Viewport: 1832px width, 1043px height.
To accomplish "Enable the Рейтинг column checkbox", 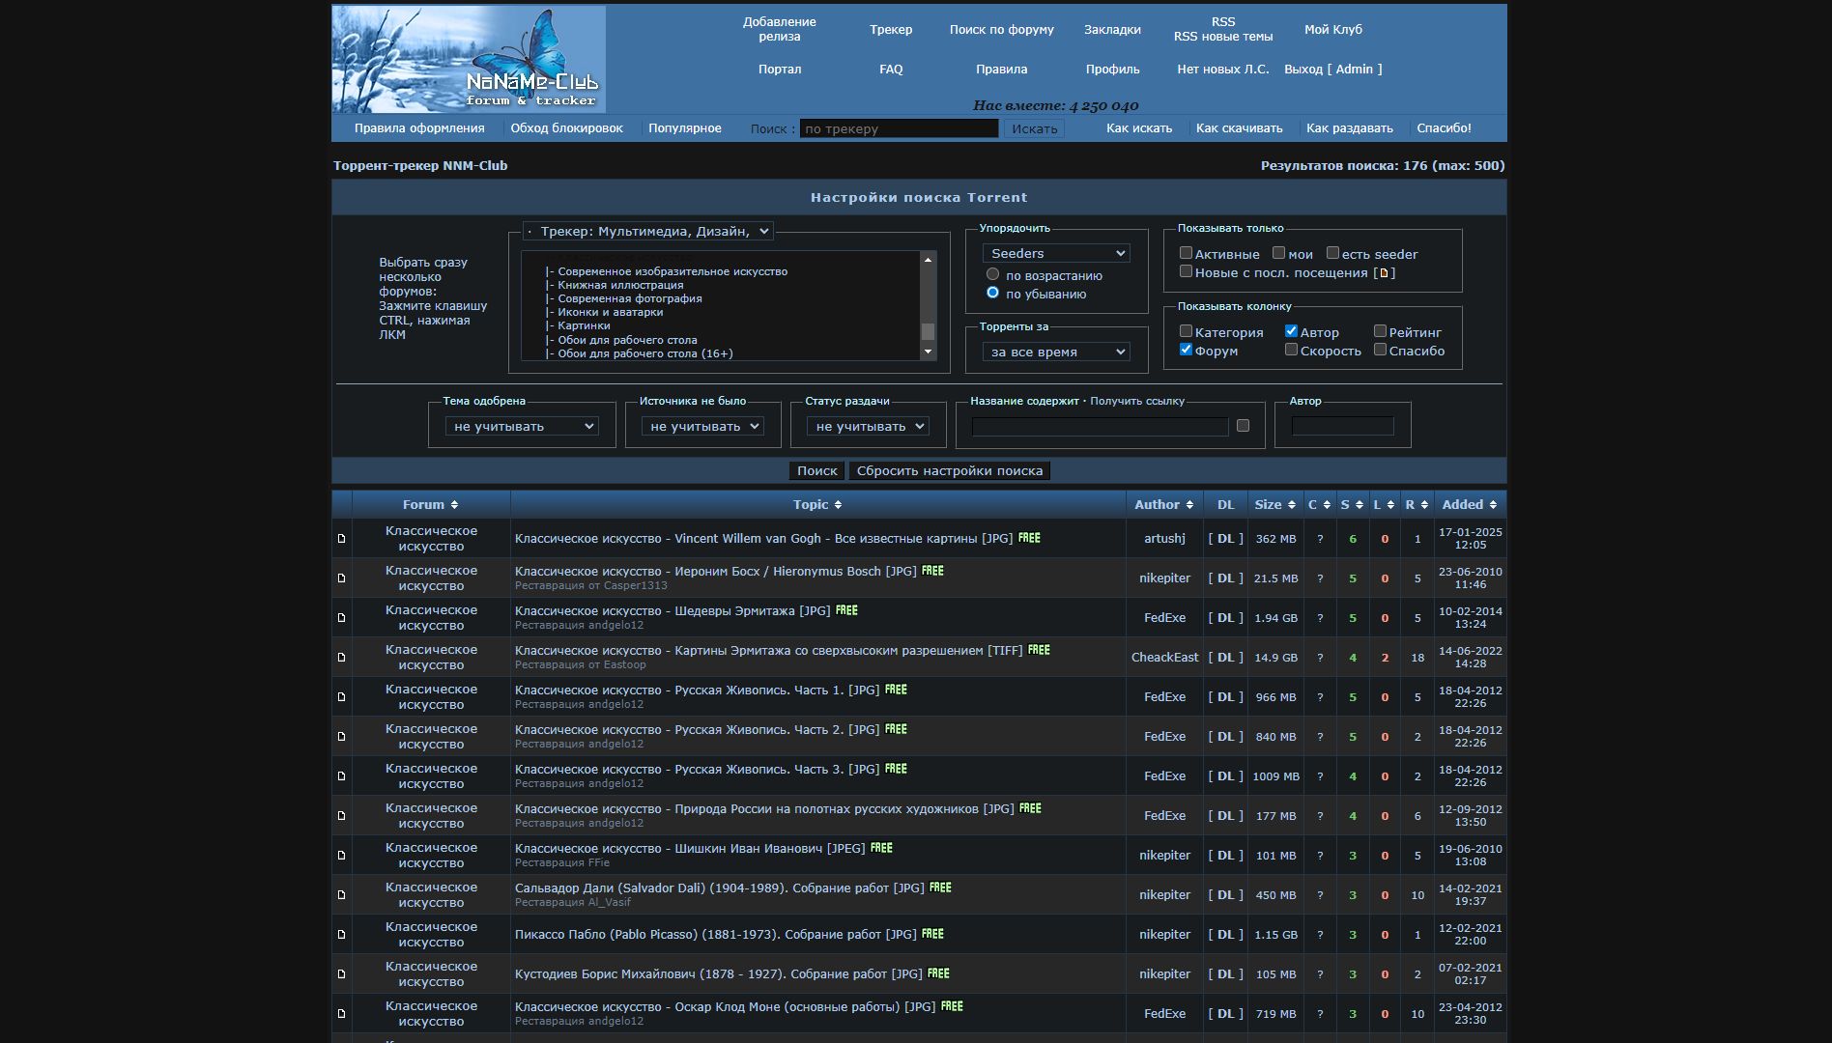I will coord(1380,331).
